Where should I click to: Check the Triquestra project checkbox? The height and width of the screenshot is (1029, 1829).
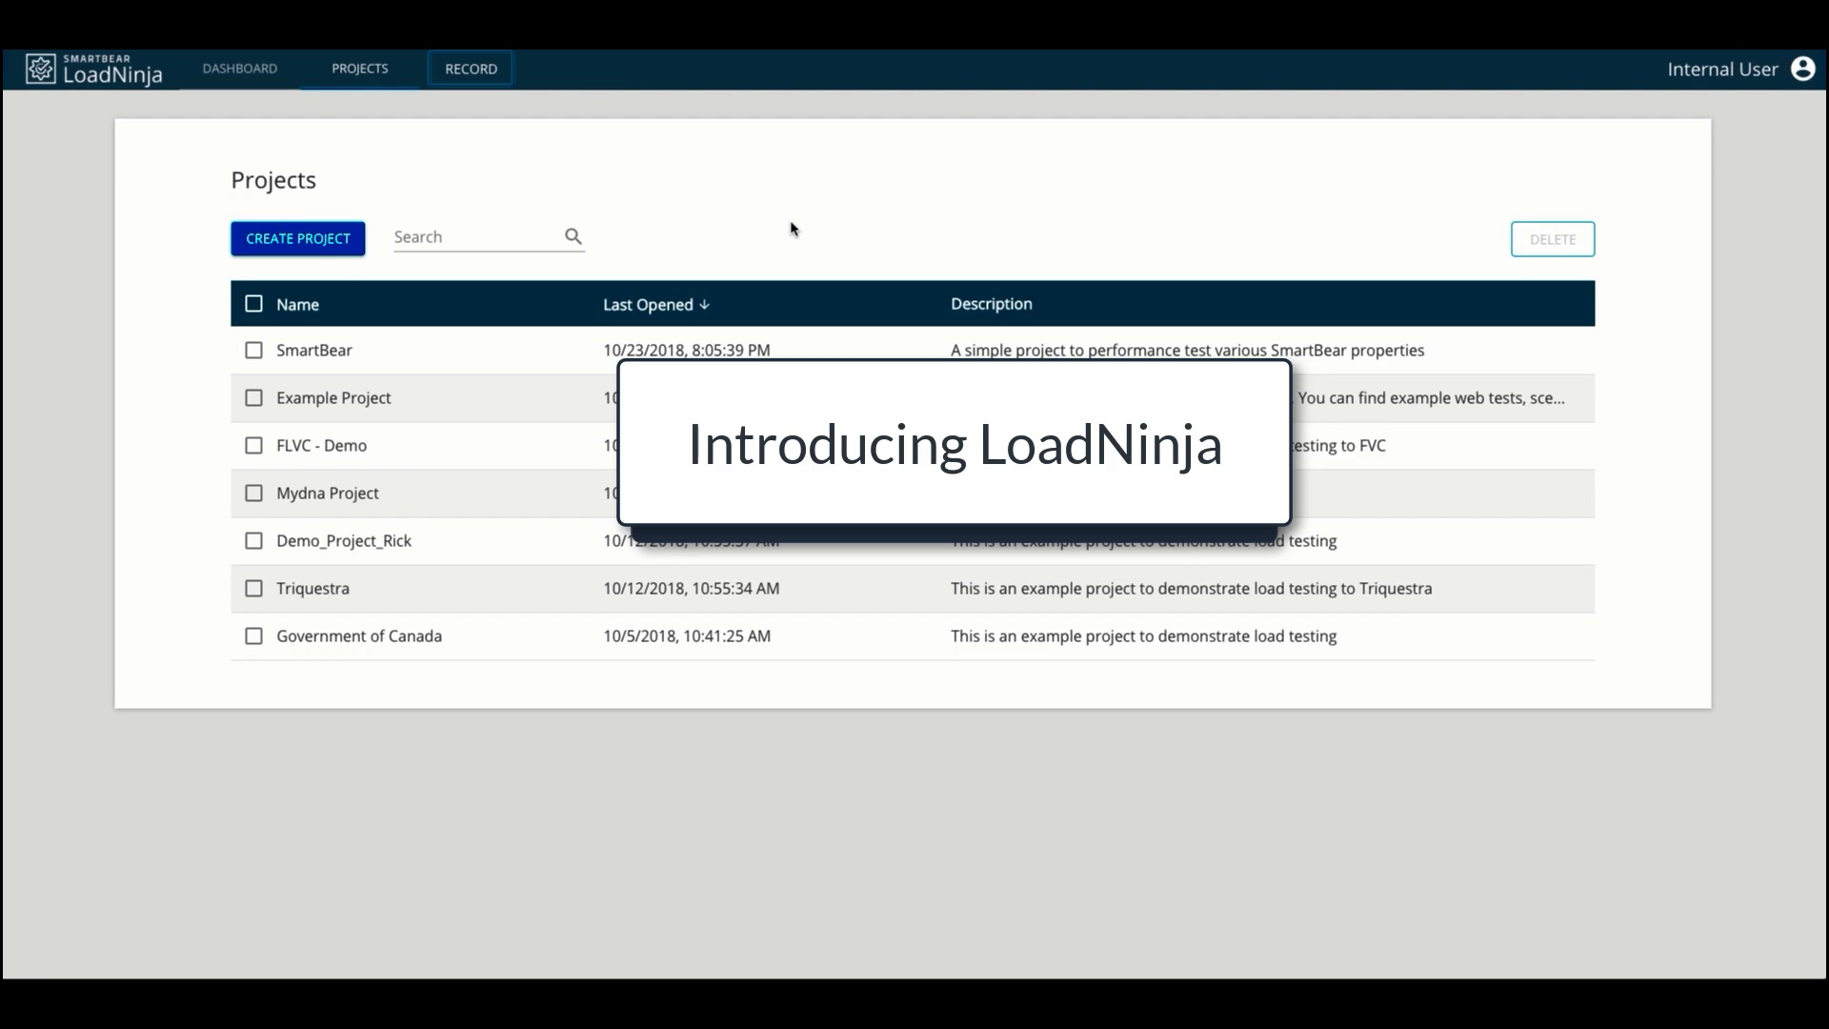pyautogui.click(x=253, y=589)
